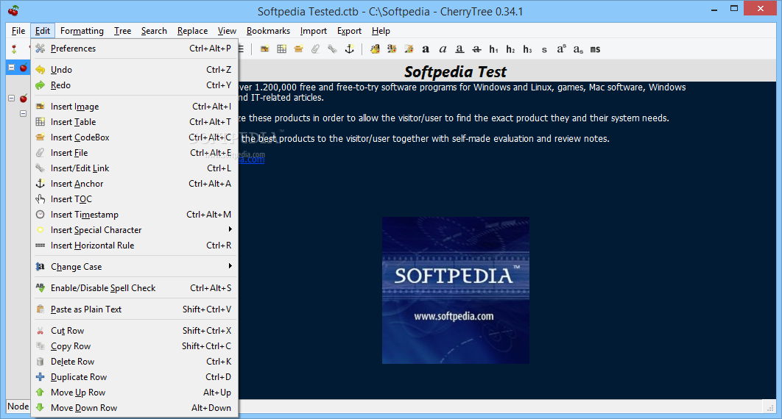Open the Tree menu

pos(122,31)
